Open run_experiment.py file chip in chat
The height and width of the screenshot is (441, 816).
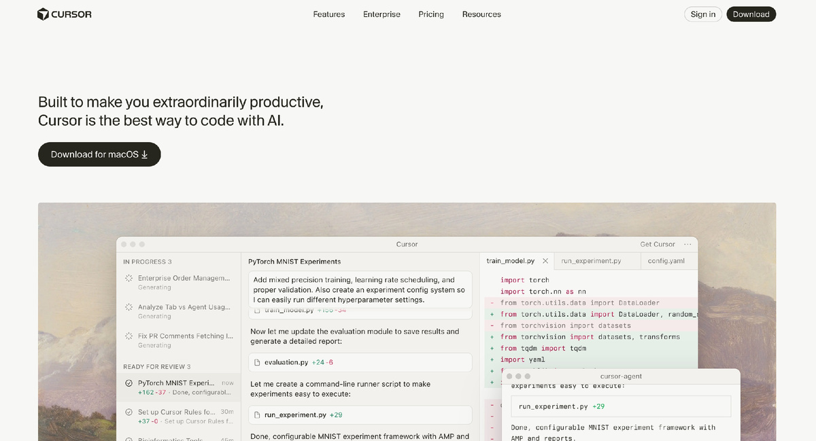(360, 414)
